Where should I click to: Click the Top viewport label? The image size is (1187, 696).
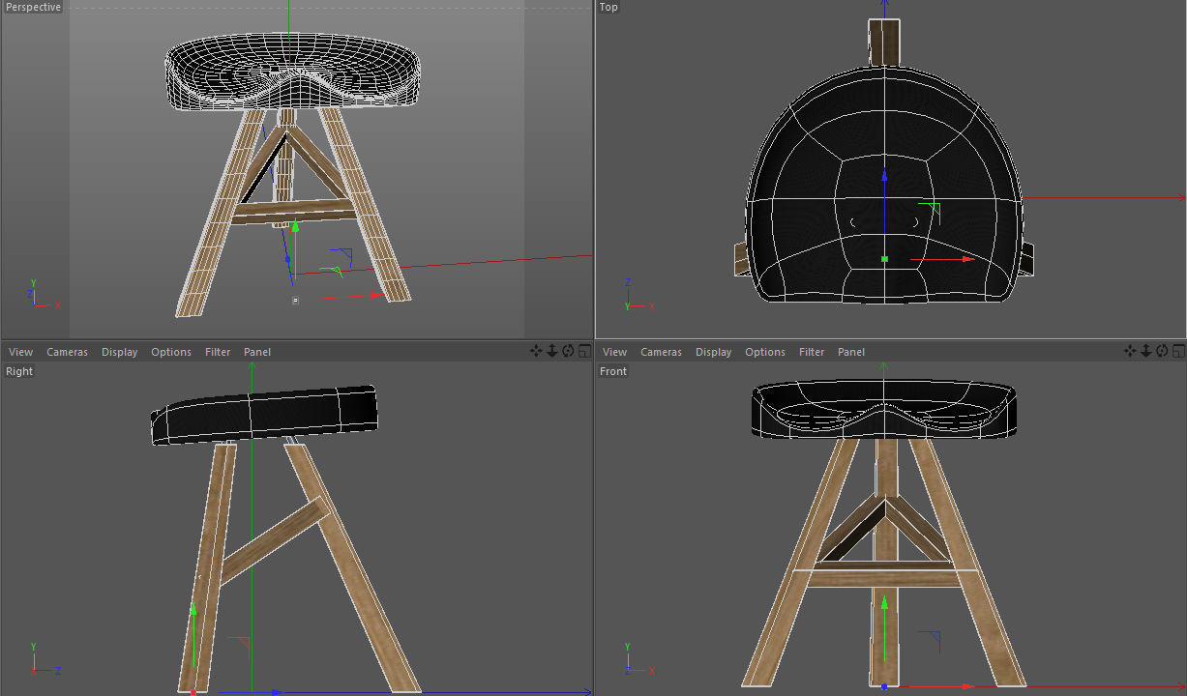pos(608,7)
